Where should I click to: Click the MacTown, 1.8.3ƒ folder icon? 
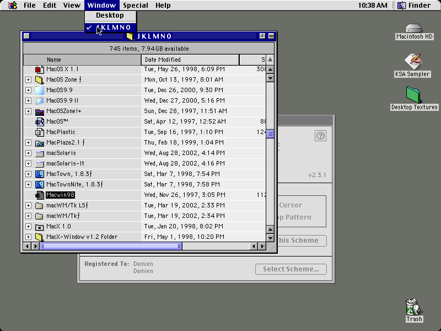tap(39, 174)
